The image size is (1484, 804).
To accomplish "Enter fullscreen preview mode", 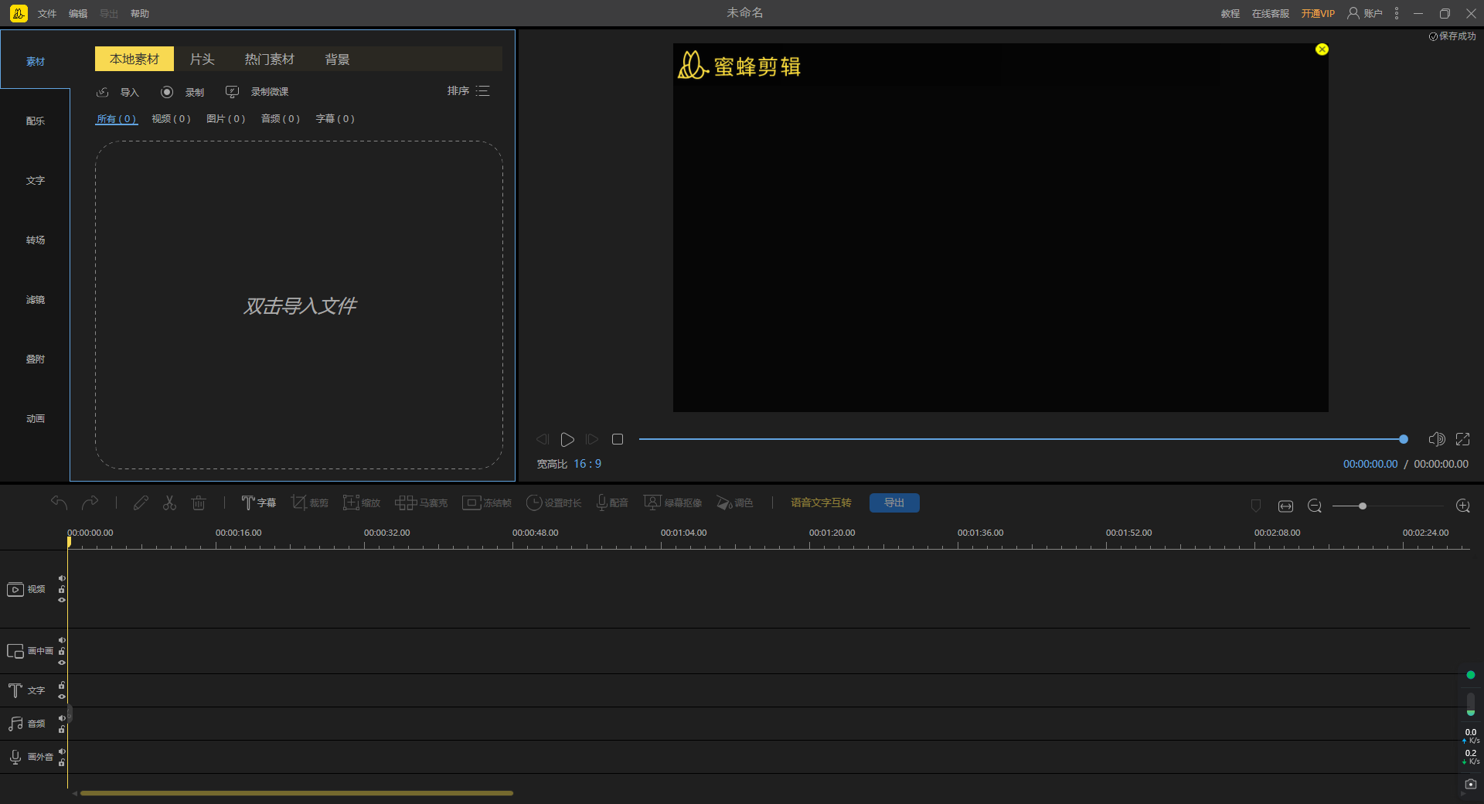I will (x=1462, y=439).
